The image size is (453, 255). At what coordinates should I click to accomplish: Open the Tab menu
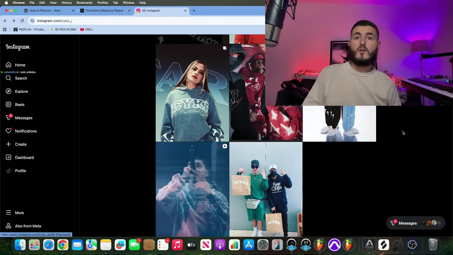click(x=115, y=3)
